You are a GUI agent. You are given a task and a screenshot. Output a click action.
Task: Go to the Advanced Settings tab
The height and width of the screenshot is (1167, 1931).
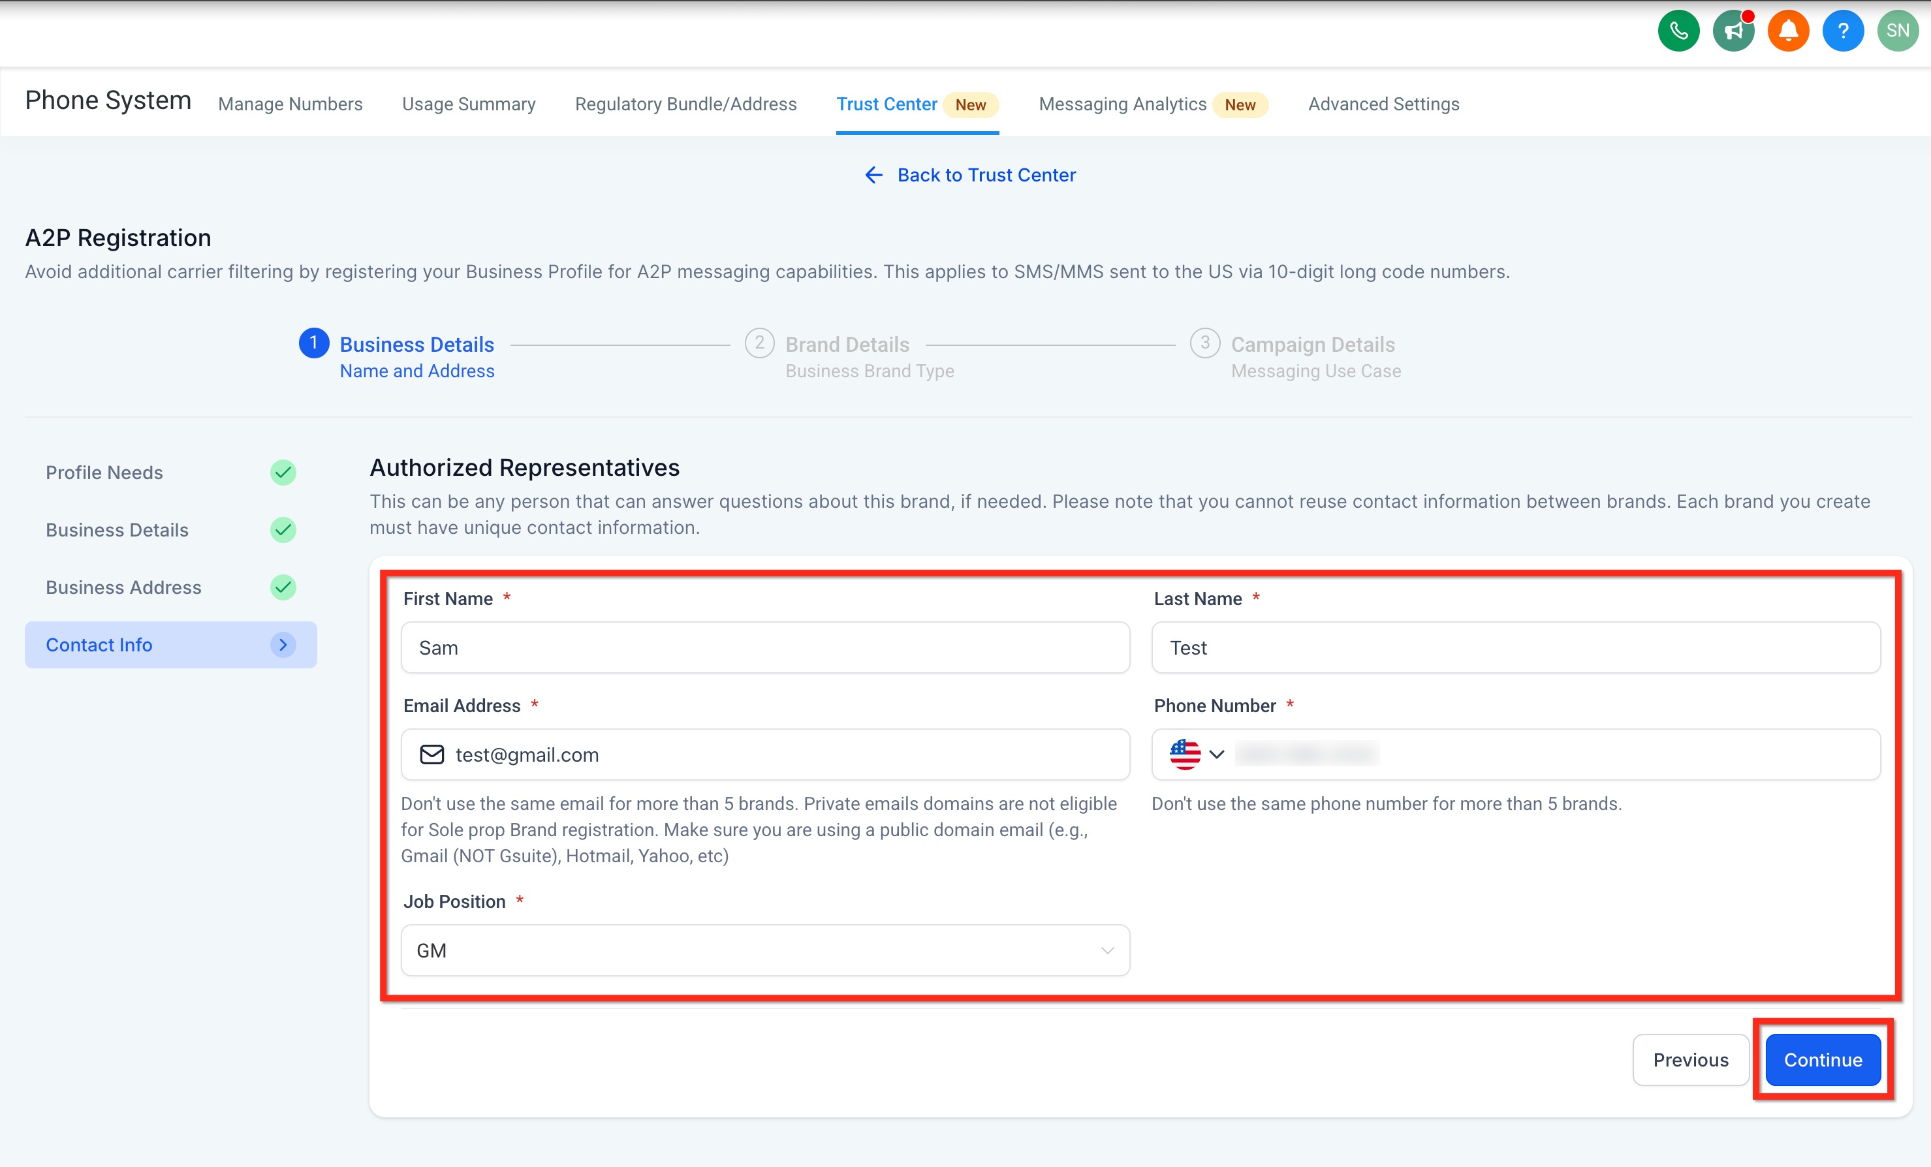(x=1383, y=104)
